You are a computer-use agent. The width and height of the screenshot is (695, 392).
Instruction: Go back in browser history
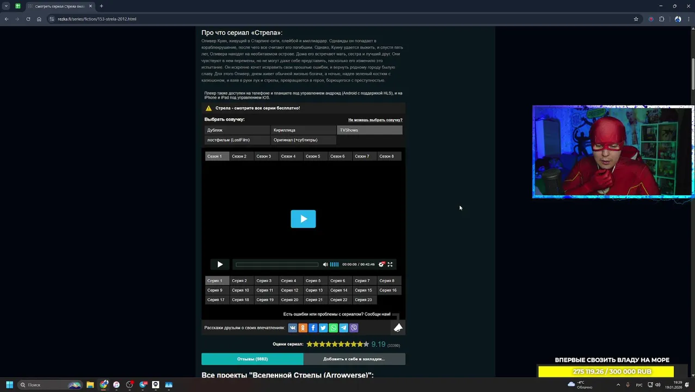coord(7,19)
